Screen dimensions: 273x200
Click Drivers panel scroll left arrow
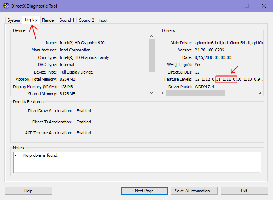162,93
